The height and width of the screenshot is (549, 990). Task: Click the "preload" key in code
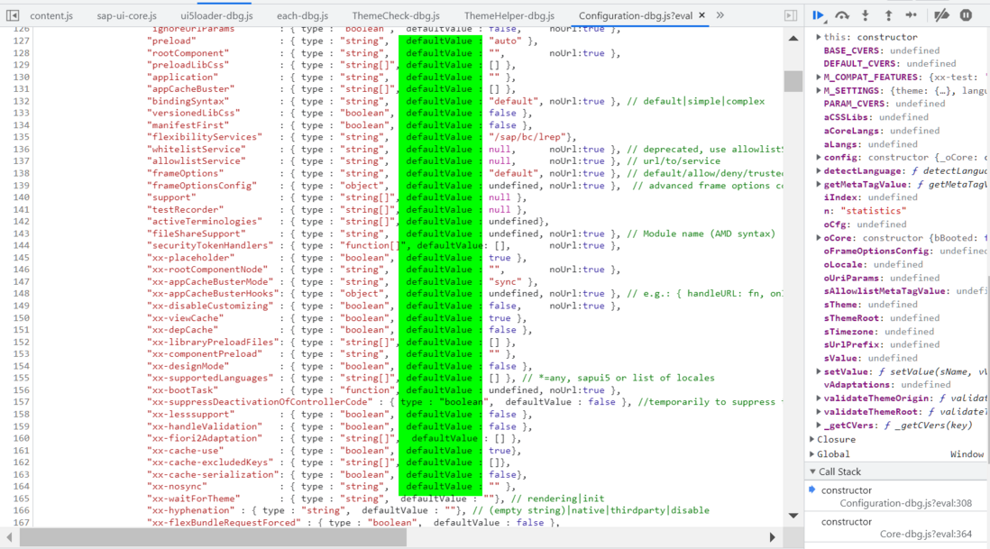click(171, 41)
